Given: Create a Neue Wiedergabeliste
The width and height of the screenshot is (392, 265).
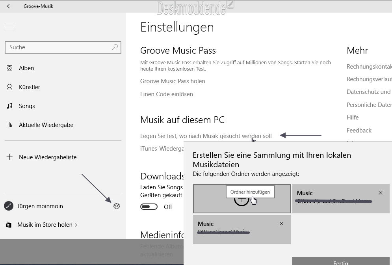Looking at the screenshot, I should click(48, 157).
